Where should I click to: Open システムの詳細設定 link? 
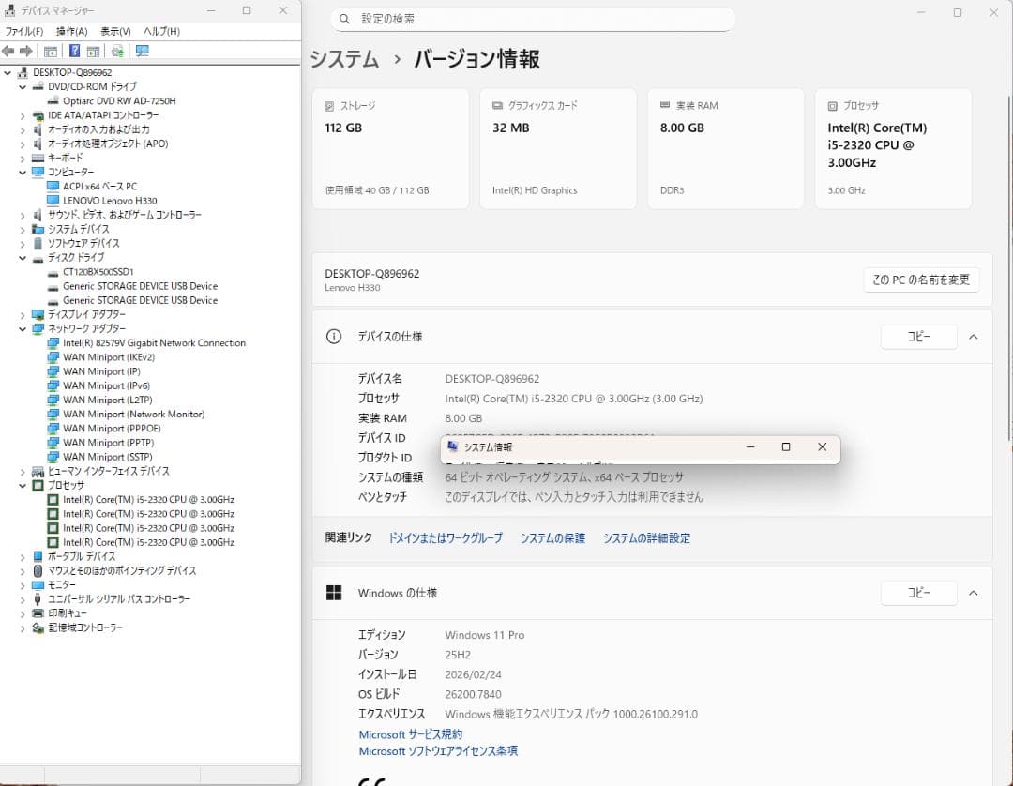coord(646,538)
